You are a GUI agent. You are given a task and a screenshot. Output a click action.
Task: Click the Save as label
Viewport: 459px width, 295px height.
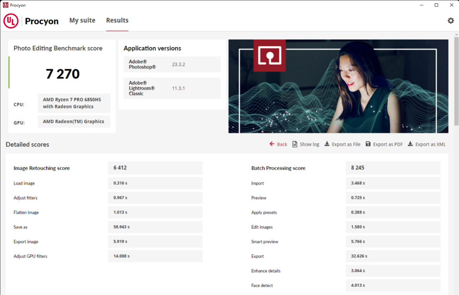tap(21, 227)
